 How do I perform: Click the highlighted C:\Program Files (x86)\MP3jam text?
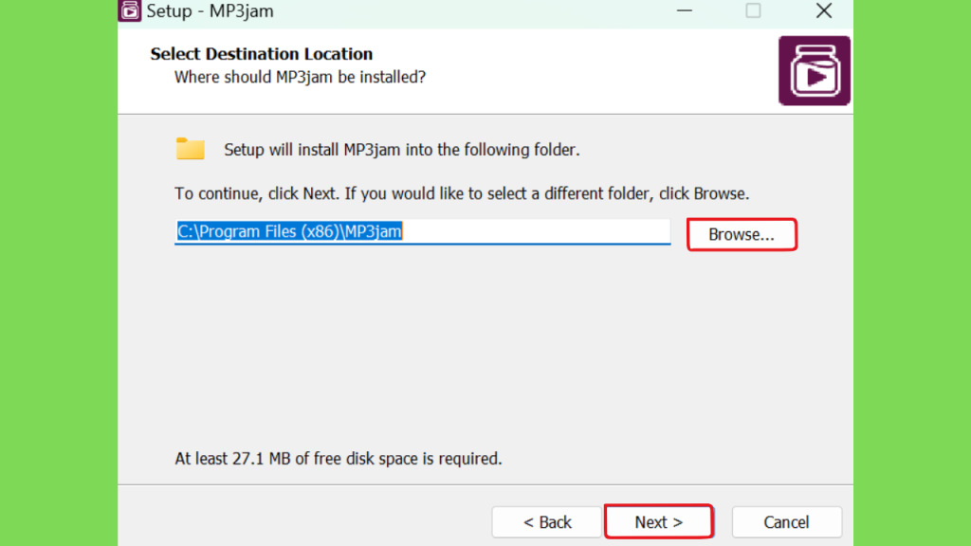[x=289, y=231]
